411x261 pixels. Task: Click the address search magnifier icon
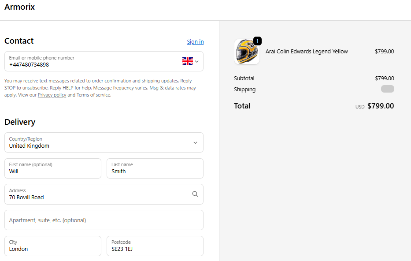tap(195, 194)
